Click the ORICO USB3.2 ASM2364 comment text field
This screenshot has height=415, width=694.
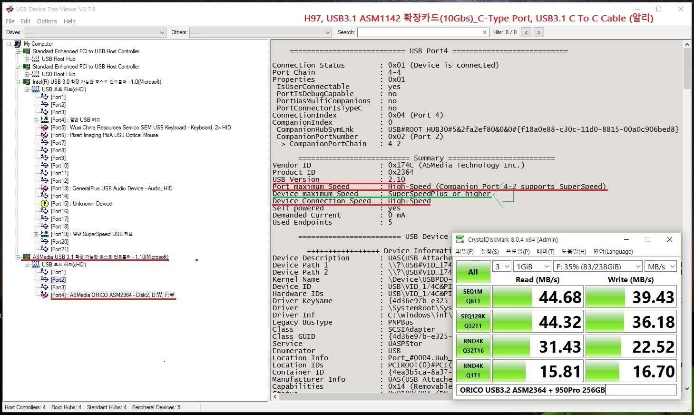566,390
